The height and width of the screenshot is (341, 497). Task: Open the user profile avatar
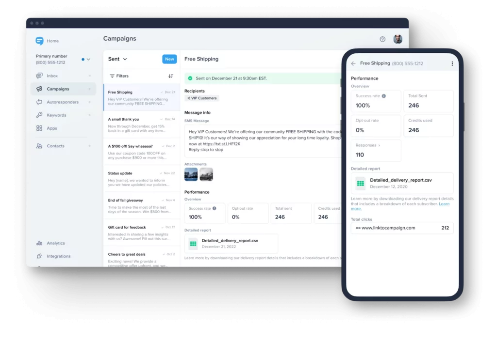point(398,39)
